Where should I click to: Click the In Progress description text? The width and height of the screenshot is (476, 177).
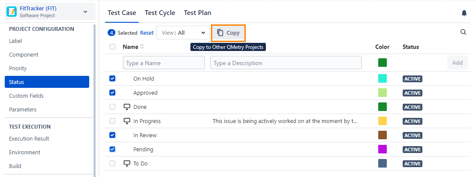285,121
